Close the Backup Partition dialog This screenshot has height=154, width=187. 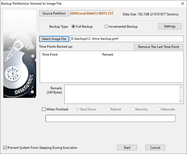tap(182, 4)
